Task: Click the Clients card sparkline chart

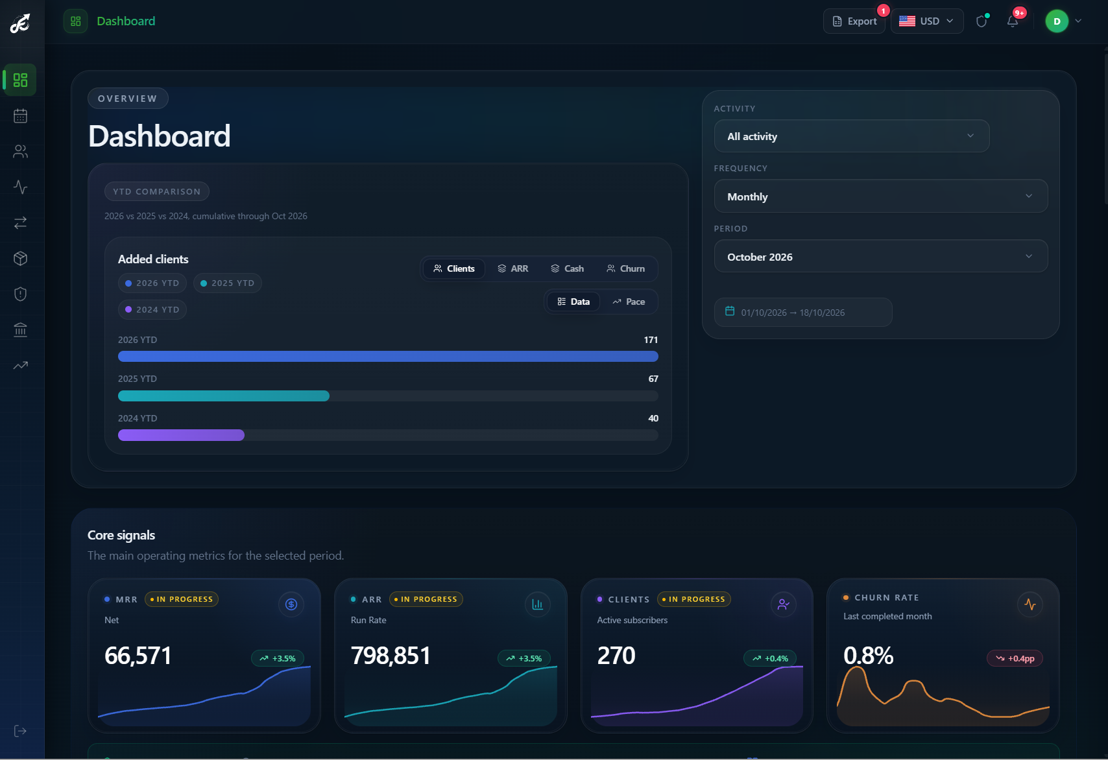Action: (x=697, y=696)
